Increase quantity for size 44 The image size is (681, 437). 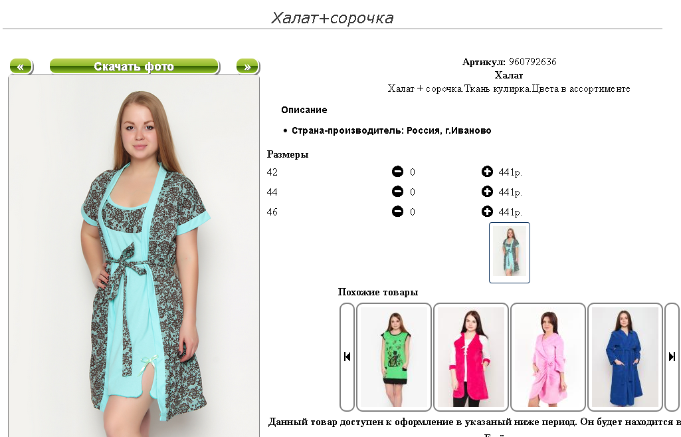(487, 192)
